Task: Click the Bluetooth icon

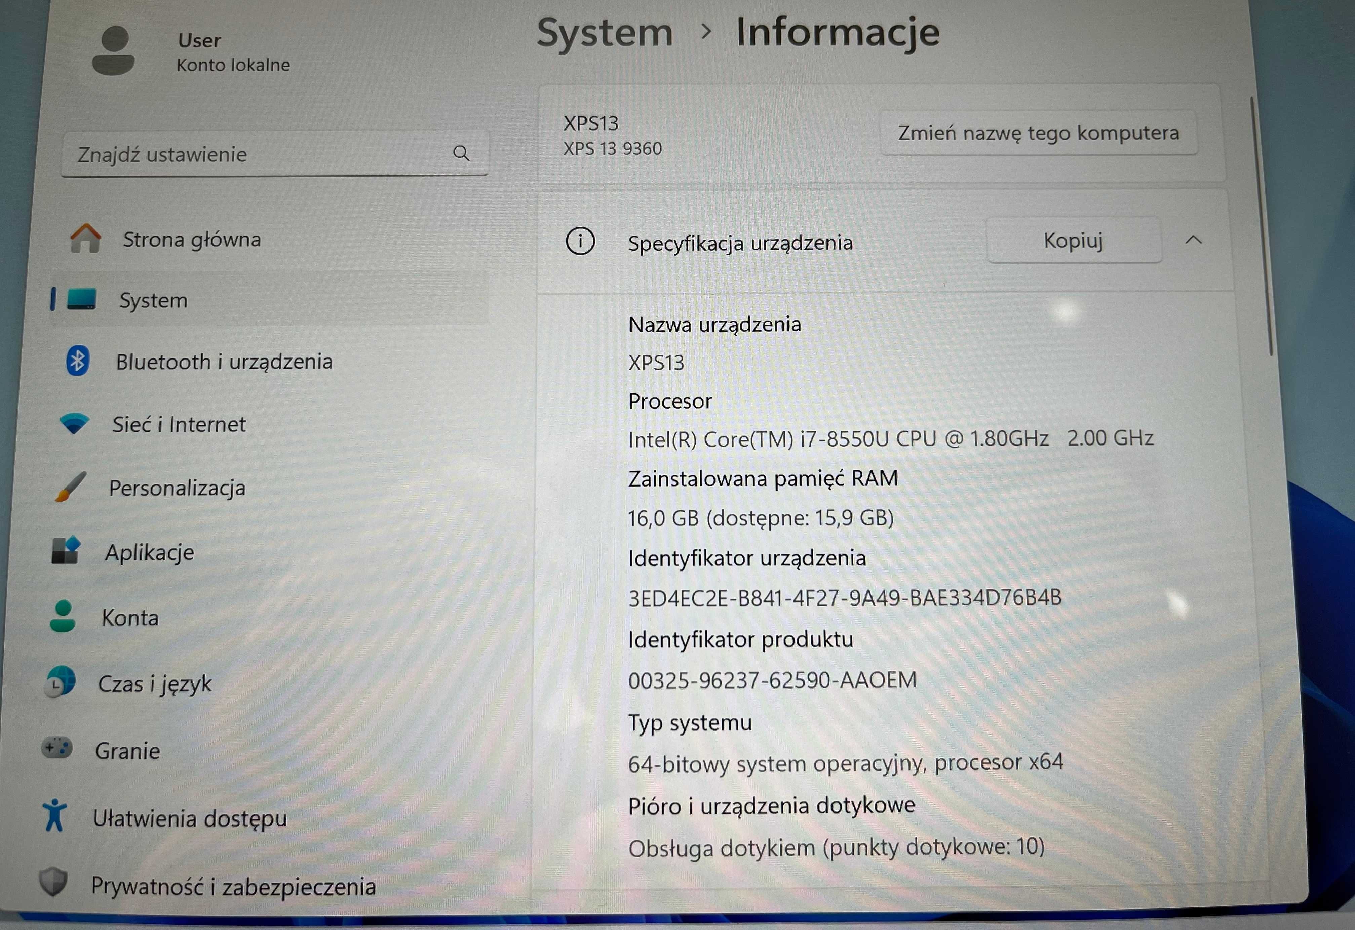Action: (78, 361)
